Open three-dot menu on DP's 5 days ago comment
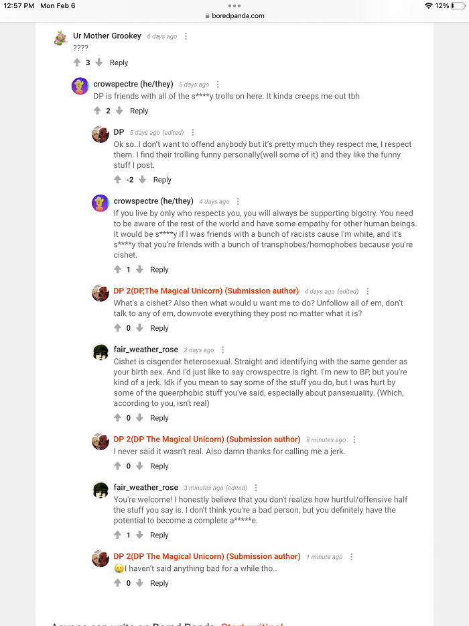Viewport: 469px width, 626px height. tap(193, 133)
